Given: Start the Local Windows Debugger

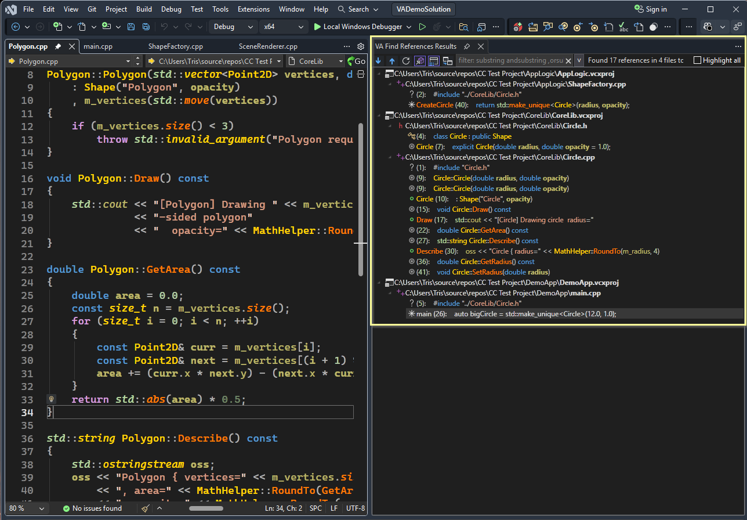Looking at the screenshot, I should tap(358, 27).
